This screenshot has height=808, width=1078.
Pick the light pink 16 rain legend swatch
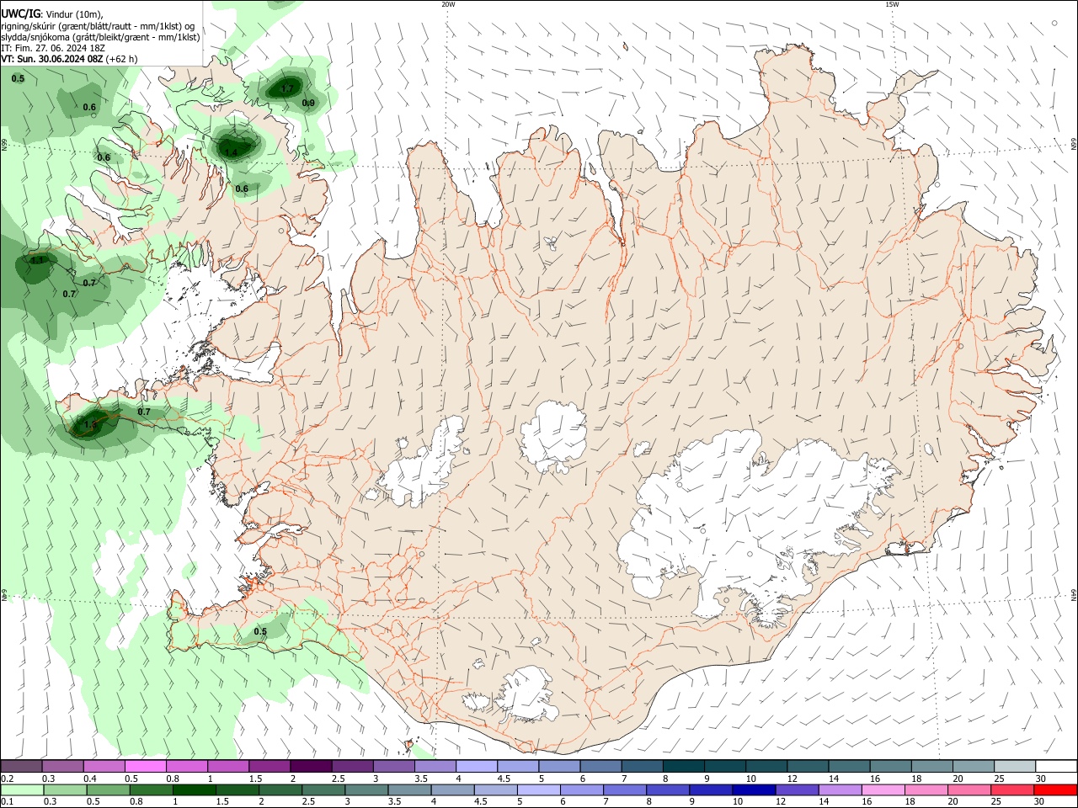(x=884, y=789)
